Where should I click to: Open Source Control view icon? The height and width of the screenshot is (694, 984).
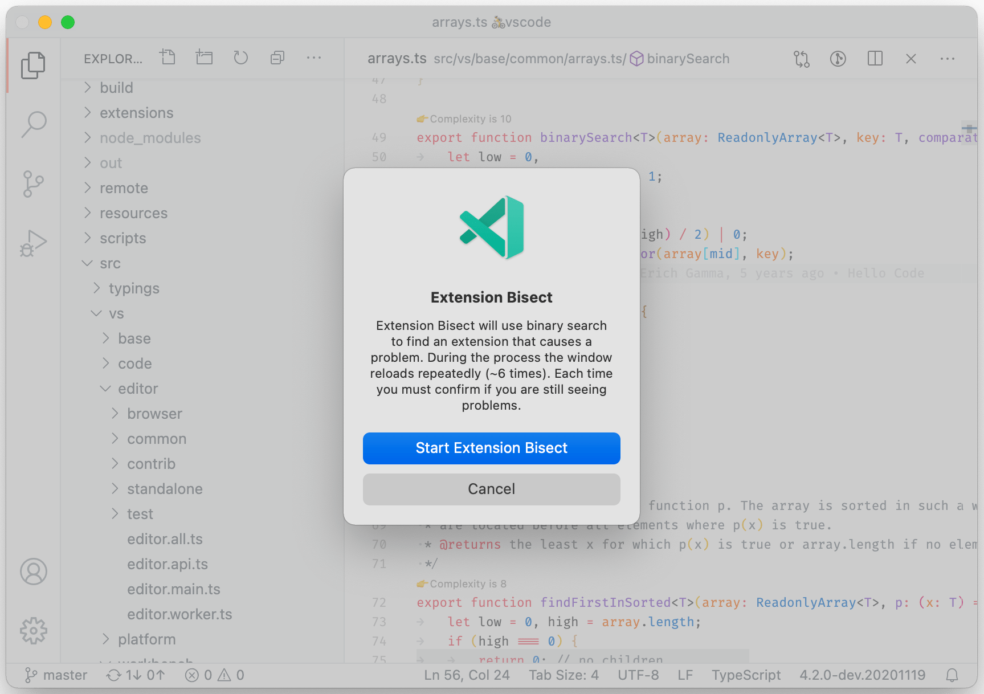34,184
